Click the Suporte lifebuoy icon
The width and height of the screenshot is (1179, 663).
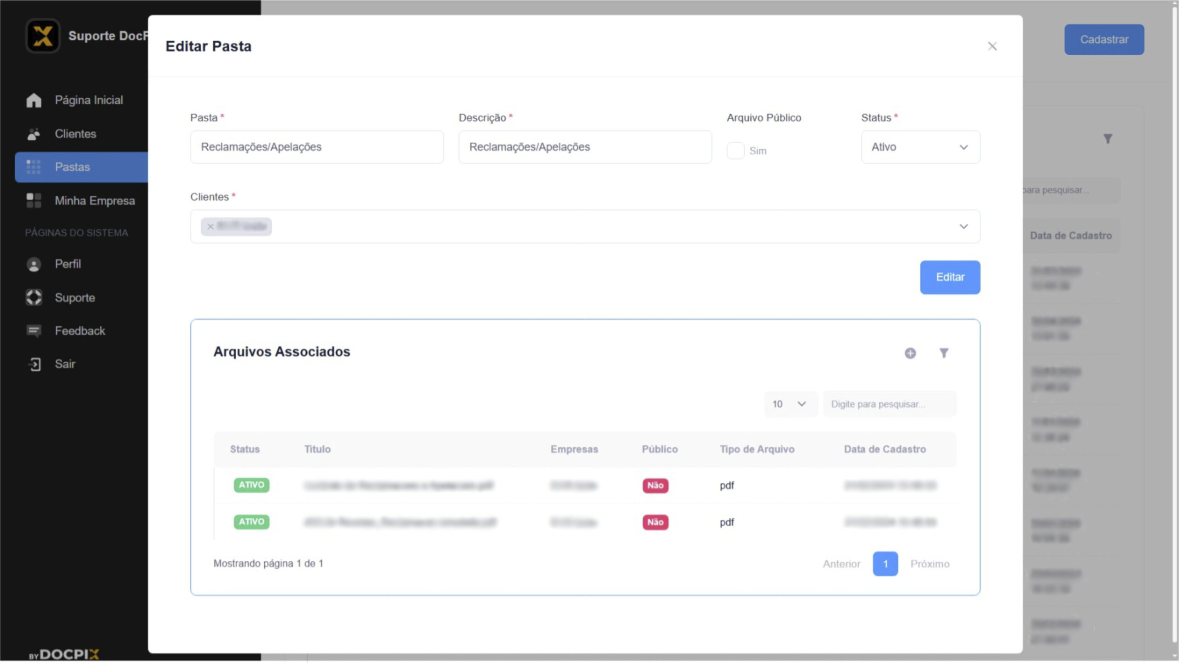click(x=34, y=297)
